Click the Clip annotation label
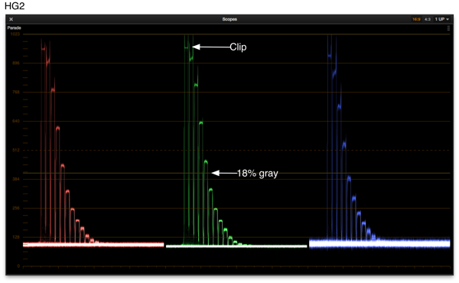The image size is (459, 283). (x=238, y=47)
